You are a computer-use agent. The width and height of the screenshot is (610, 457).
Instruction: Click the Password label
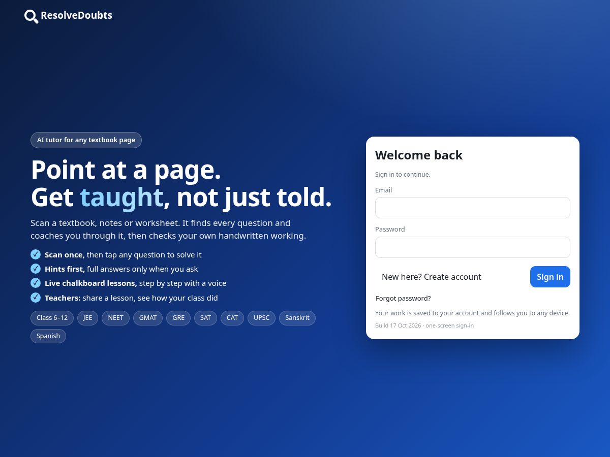pyautogui.click(x=390, y=230)
